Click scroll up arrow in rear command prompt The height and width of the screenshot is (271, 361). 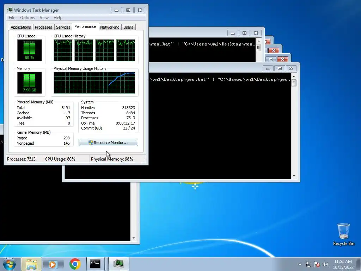[258, 41]
